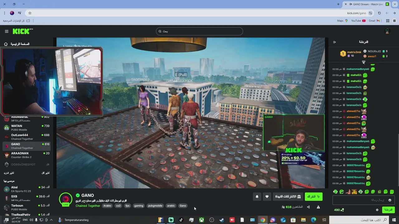The width and height of the screenshot is (399, 224).
Task: Open Windows Start menu
Action: [394, 220]
